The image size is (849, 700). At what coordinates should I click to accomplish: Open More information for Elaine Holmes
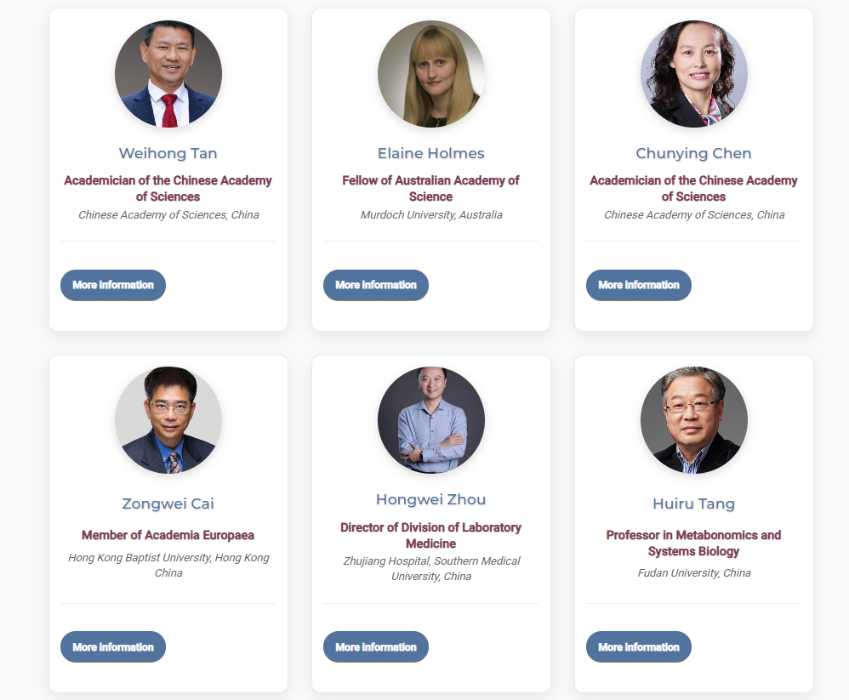(x=376, y=285)
